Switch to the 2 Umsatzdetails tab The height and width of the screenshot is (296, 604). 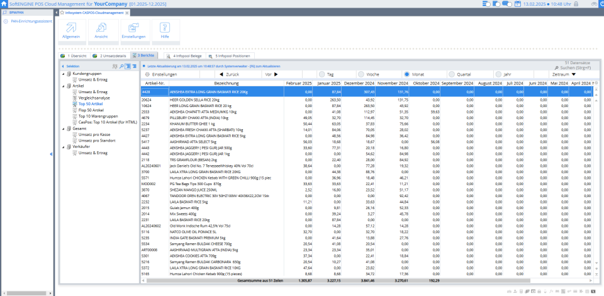point(110,55)
